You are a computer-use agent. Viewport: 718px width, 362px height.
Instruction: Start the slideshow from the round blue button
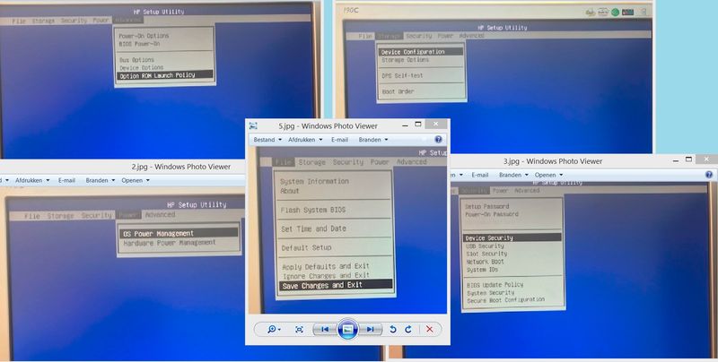347,329
